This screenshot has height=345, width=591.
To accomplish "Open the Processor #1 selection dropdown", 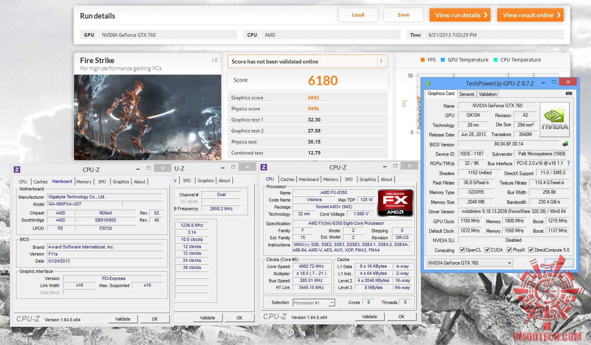I will pyautogui.click(x=314, y=303).
